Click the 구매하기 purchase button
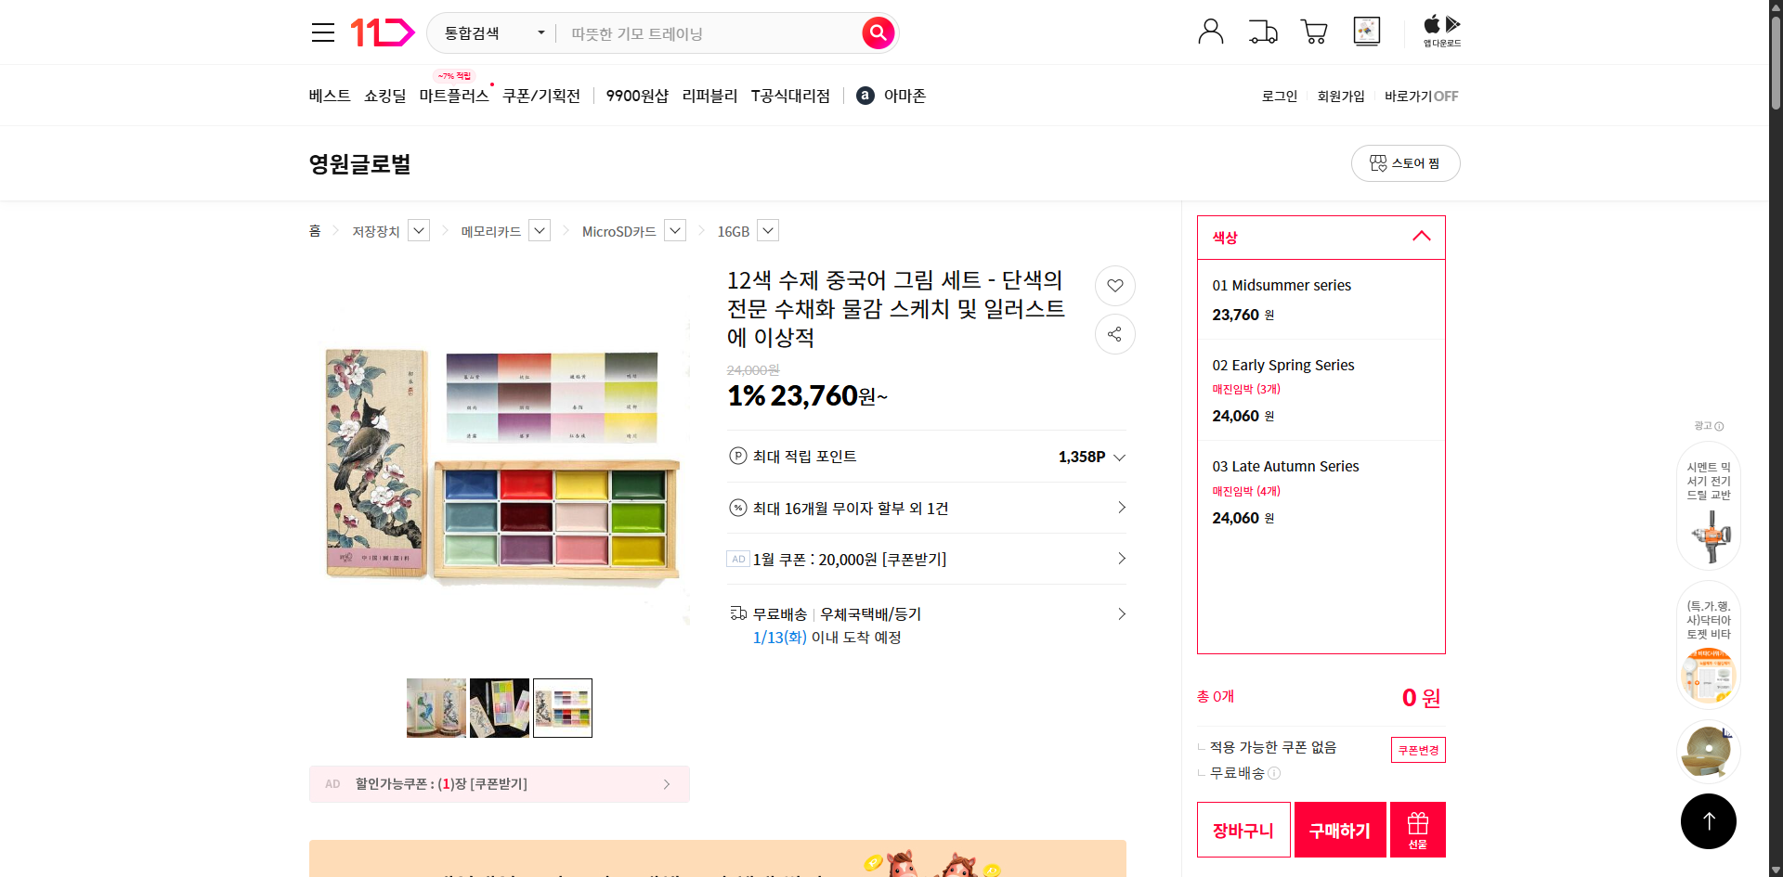The width and height of the screenshot is (1783, 877). click(1339, 829)
